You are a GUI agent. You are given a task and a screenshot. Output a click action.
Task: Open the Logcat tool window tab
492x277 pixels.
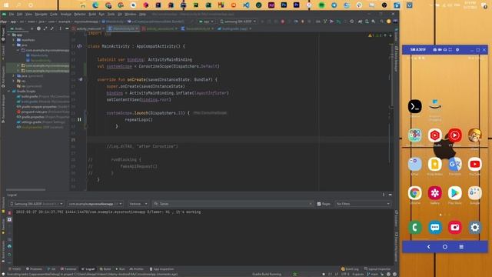[88, 269]
